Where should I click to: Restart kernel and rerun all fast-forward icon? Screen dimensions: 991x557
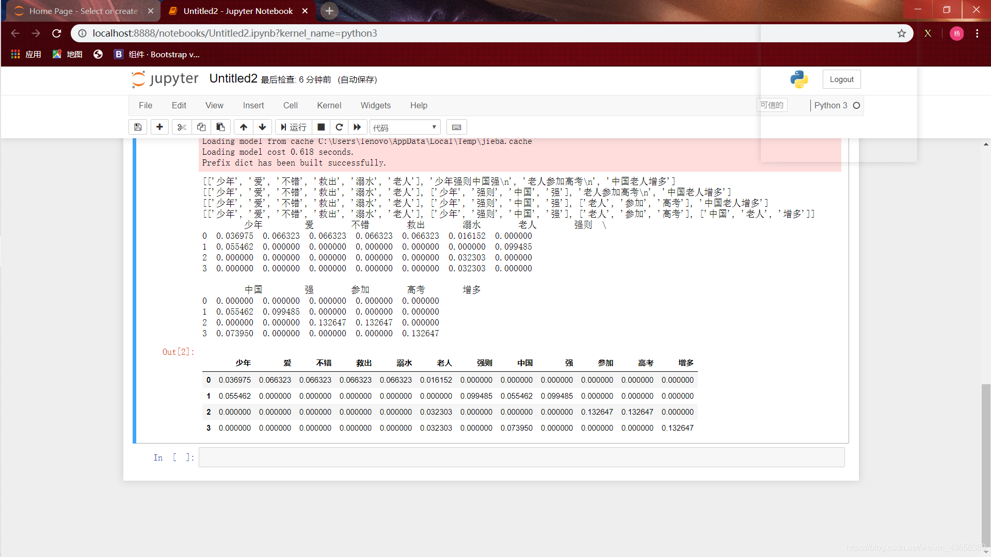click(357, 127)
